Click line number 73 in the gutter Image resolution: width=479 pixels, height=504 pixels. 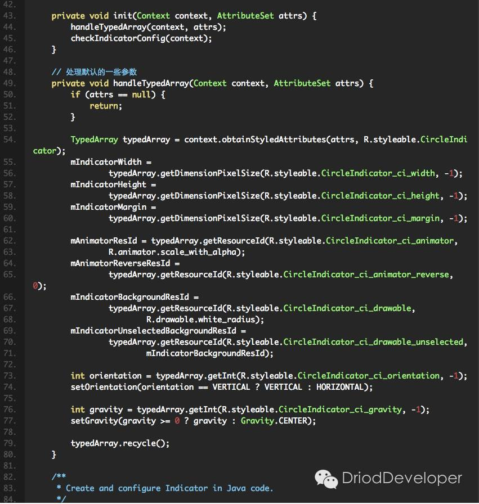pyautogui.click(x=10, y=376)
